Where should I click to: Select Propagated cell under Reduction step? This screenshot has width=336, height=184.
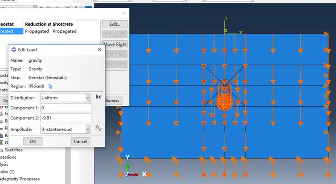[x=37, y=31]
